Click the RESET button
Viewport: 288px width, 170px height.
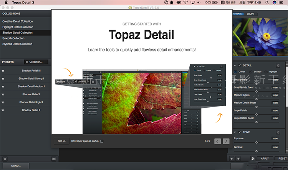pos(282,158)
